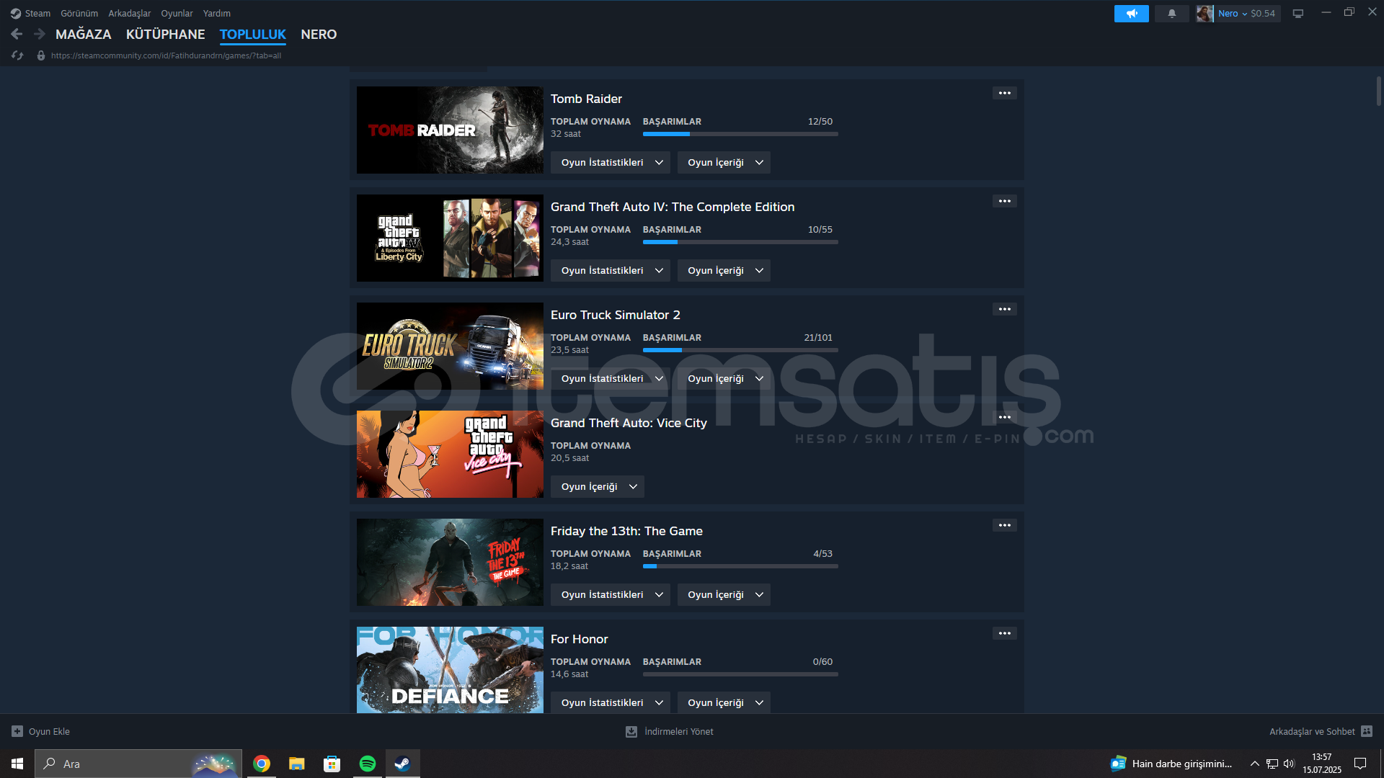Open the For Honor title link
Screen dimensions: 1384x778
pyautogui.click(x=580, y=639)
